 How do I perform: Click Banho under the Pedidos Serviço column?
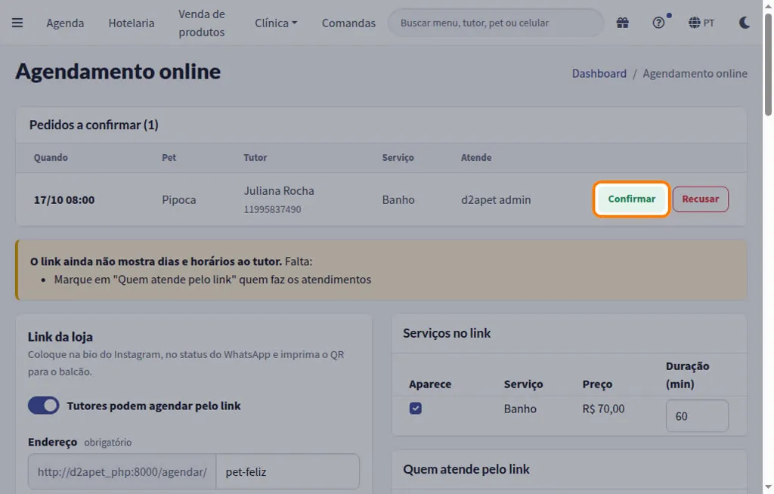[398, 200]
